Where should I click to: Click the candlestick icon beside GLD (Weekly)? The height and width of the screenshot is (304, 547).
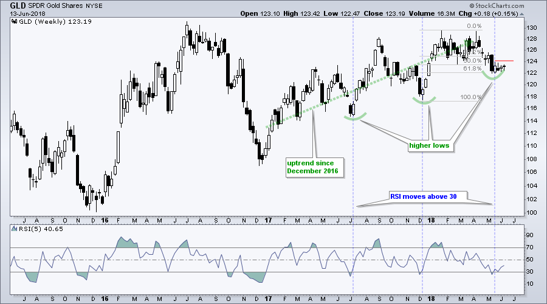[x=15, y=21]
